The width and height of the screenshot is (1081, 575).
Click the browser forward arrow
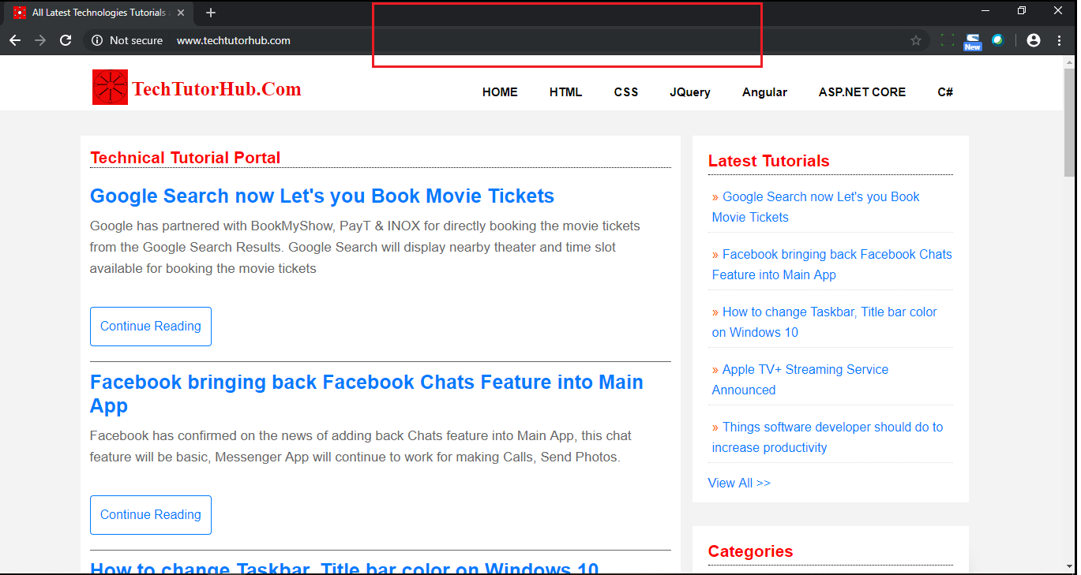tap(40, 40)
